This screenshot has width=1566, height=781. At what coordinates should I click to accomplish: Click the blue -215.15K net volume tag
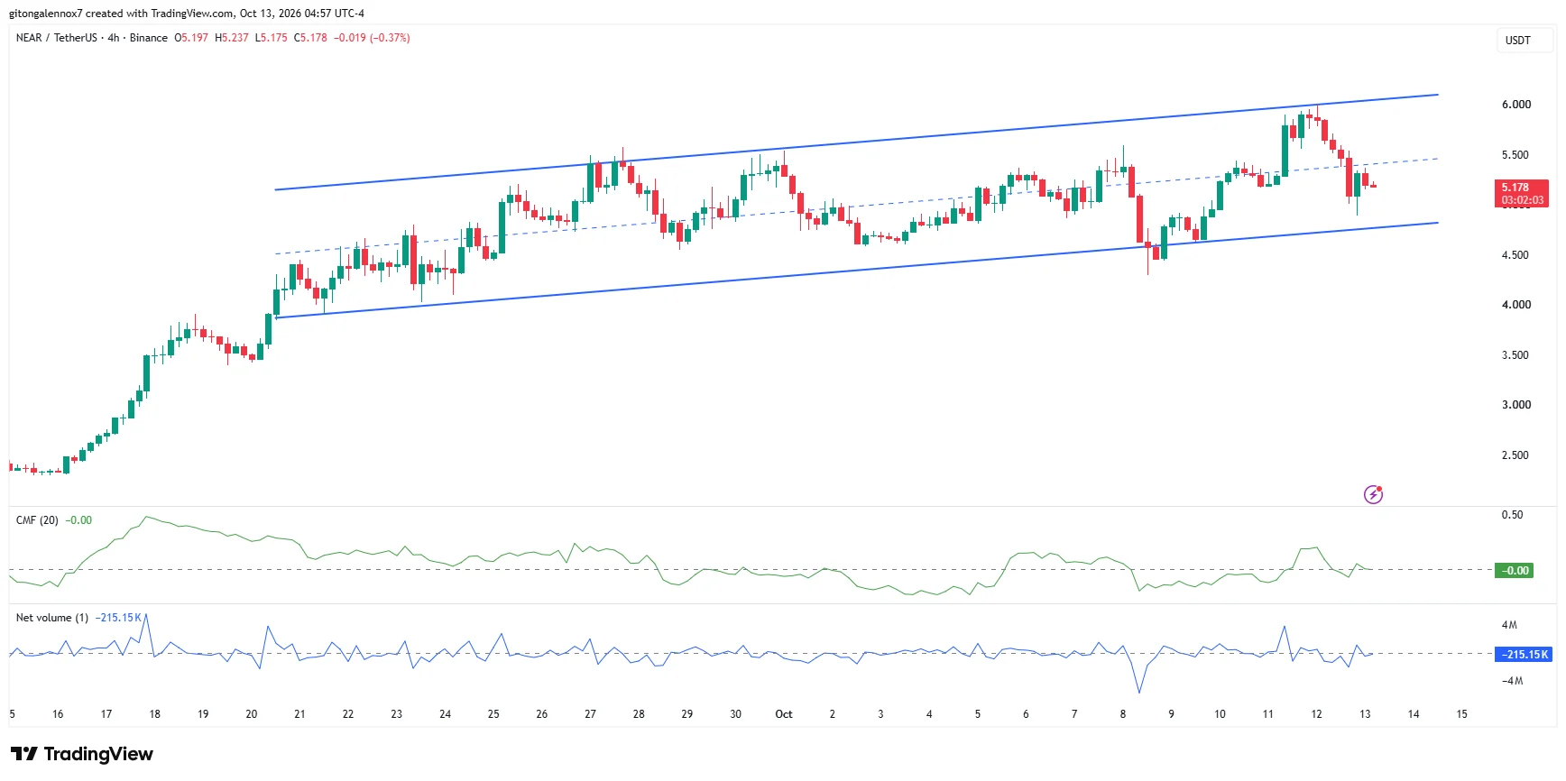click(1524, 655)
